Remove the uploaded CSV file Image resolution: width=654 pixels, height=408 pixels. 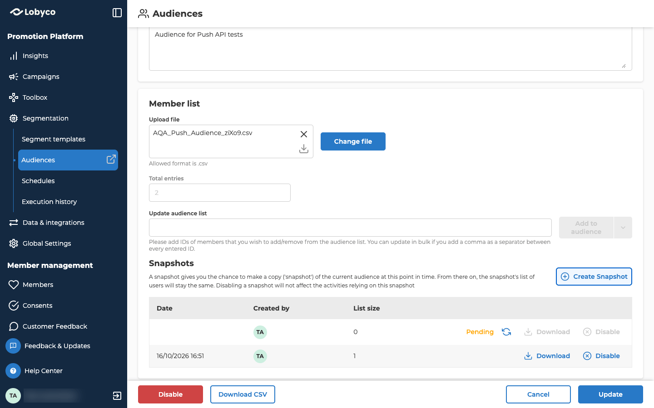pos(304,134)
